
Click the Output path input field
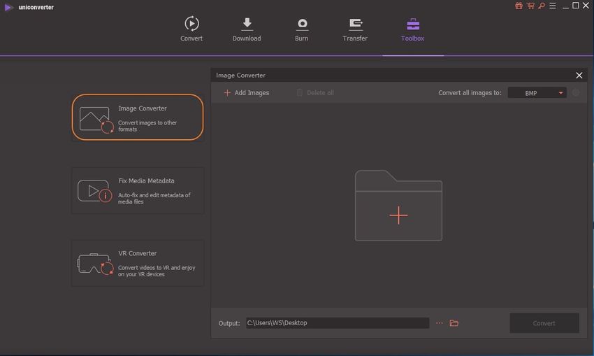[x=336, y=323]
